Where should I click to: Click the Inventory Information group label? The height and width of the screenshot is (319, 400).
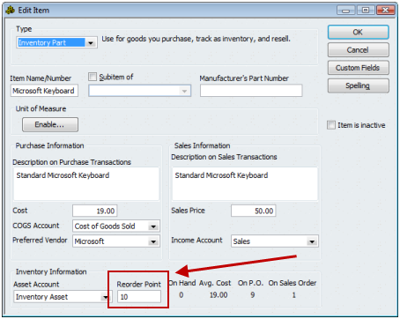[51, 271]
